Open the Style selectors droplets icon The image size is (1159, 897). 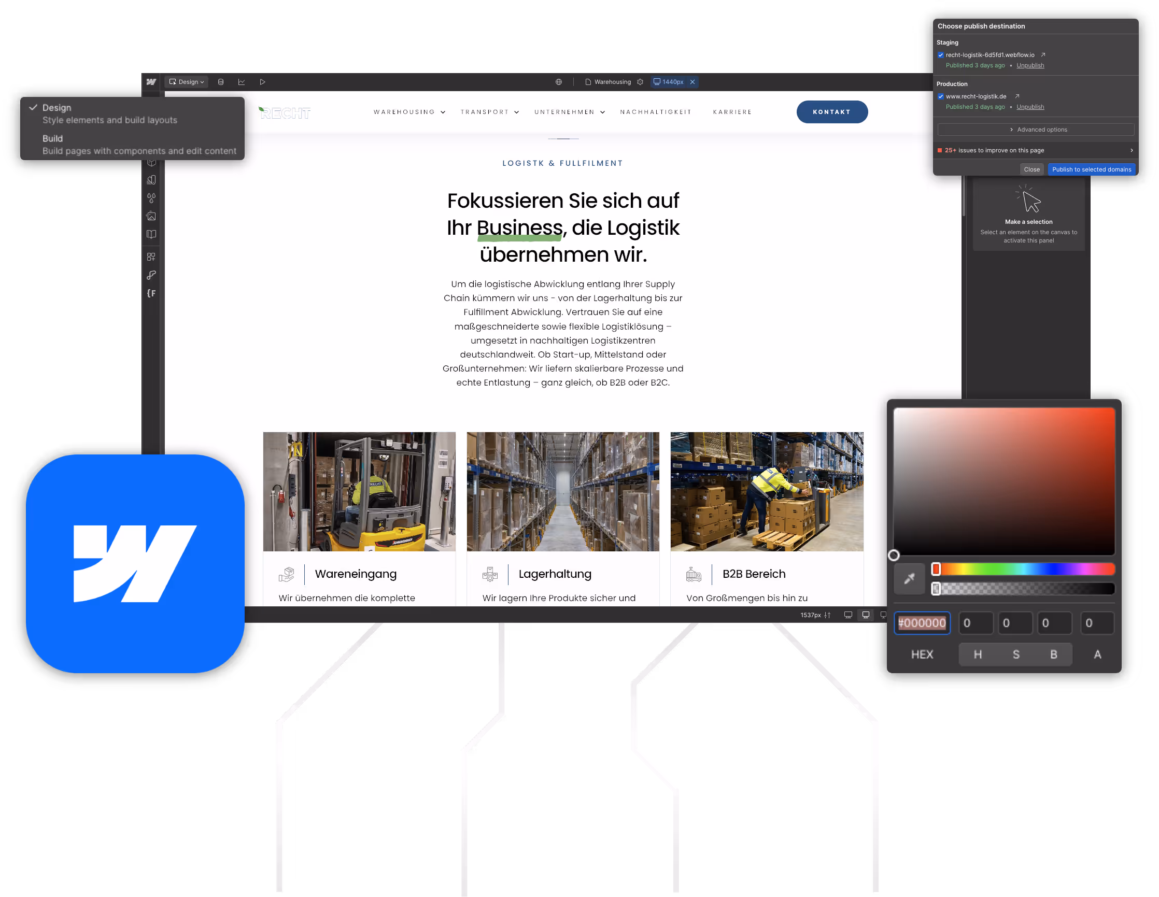tap(151, 198)
